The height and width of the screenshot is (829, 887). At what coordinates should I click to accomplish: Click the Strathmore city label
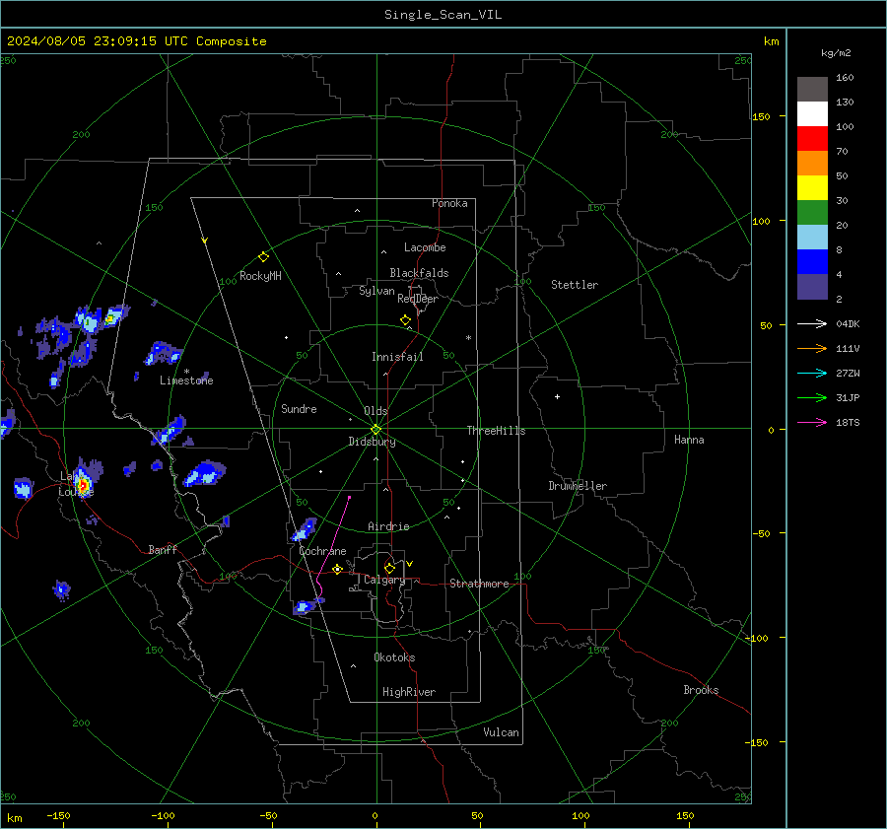479,584
